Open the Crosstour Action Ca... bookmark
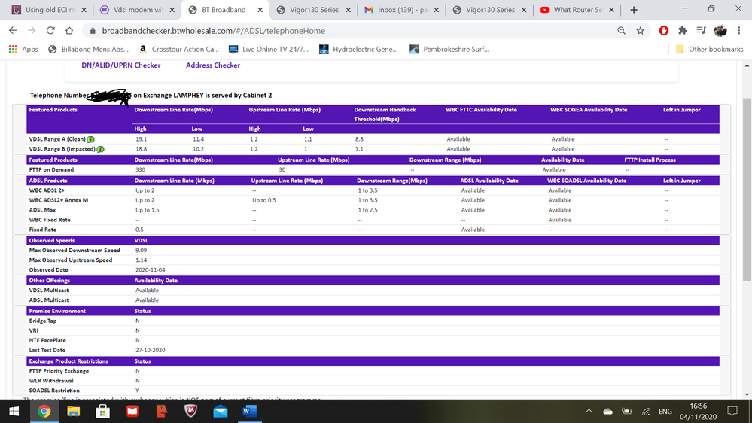The width and height of the screenshot is (752, 423). [x=179, y=50]
